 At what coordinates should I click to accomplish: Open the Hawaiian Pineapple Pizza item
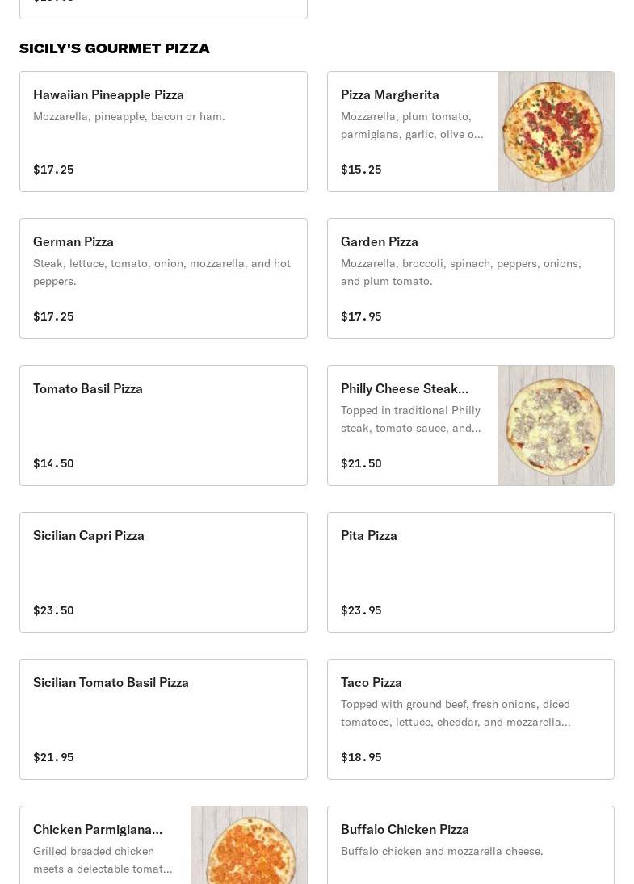pyautogui.click(x=163, y=132)
